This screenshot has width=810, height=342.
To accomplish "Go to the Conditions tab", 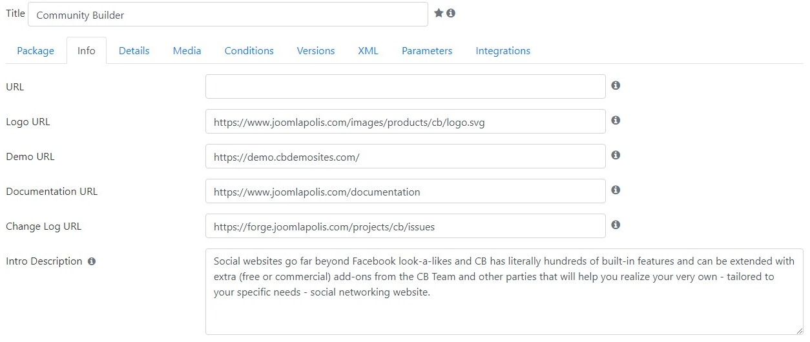I will pyautogui.click(x=249, y=50).
